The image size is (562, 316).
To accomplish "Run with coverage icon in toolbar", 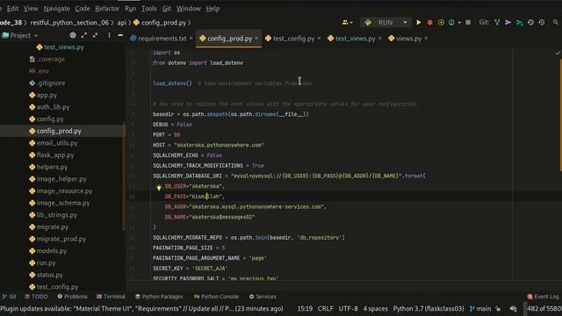I will [441, 23].
